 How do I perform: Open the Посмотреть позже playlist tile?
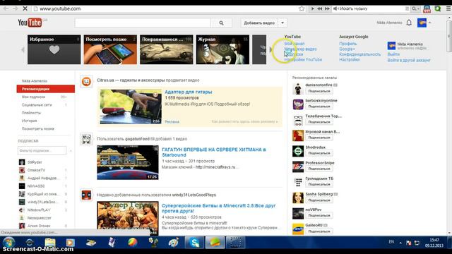pos(110,49)
